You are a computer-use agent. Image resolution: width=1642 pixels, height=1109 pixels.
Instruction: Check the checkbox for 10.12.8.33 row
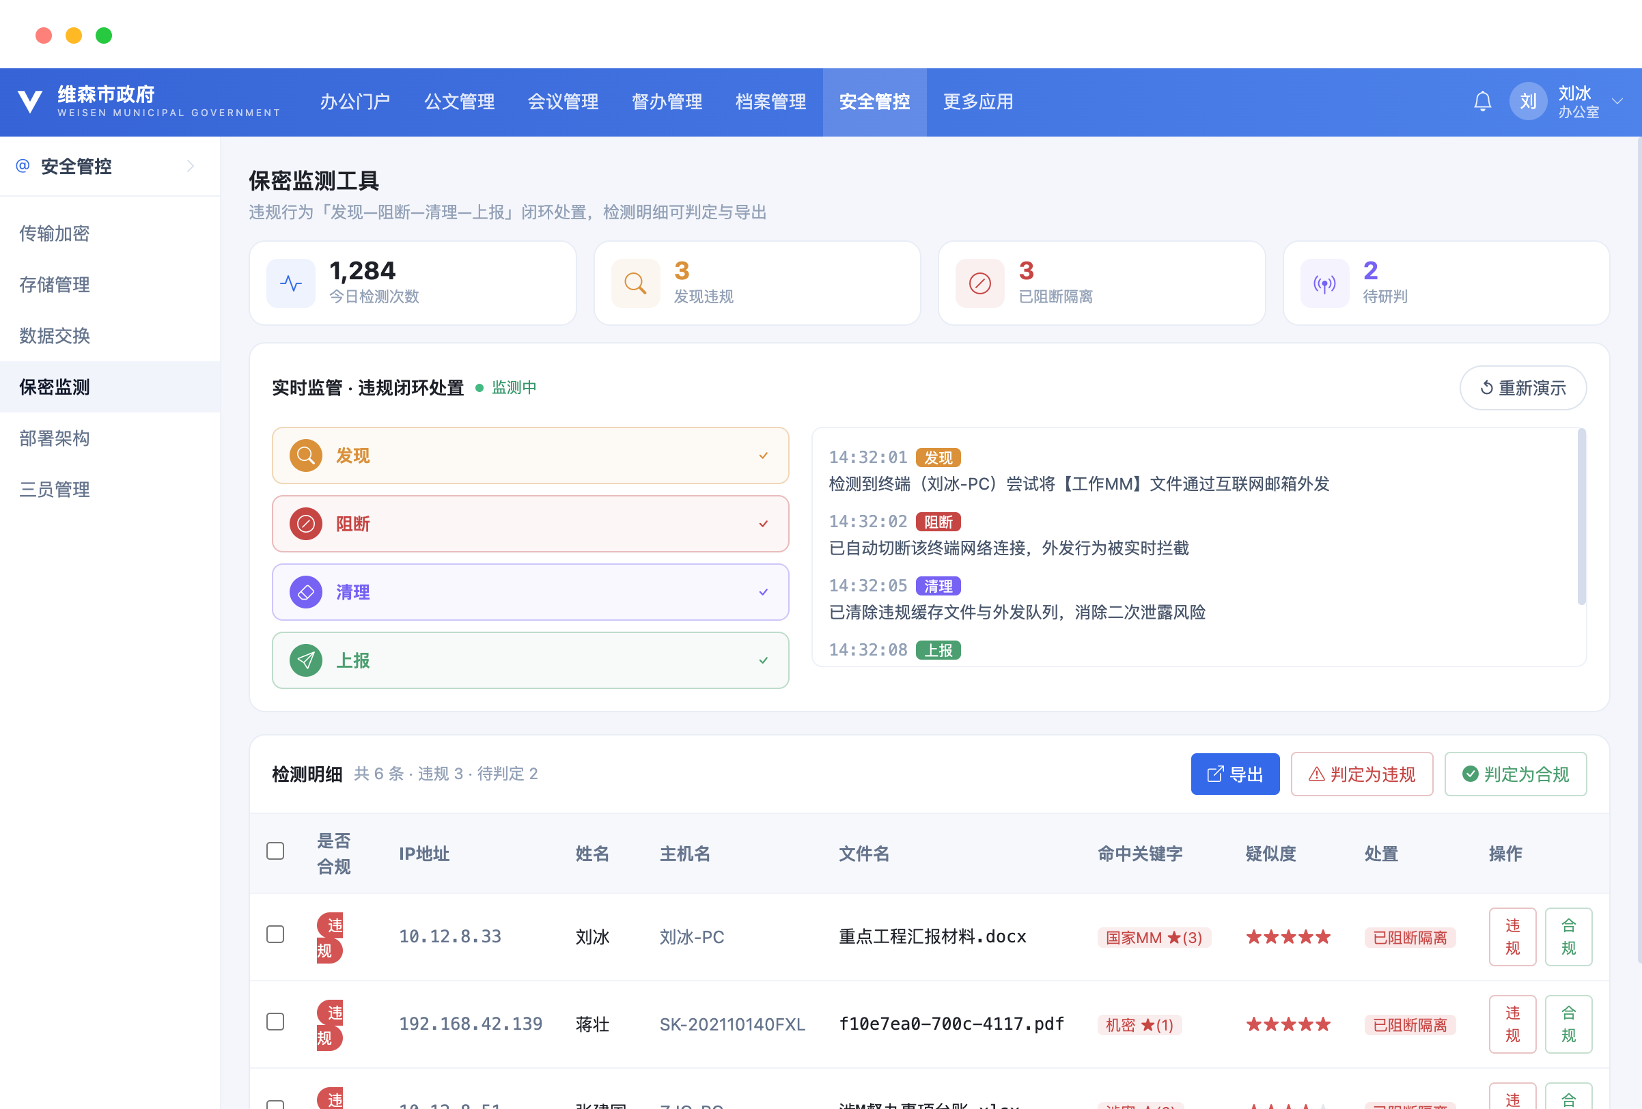tap(275, 935)
